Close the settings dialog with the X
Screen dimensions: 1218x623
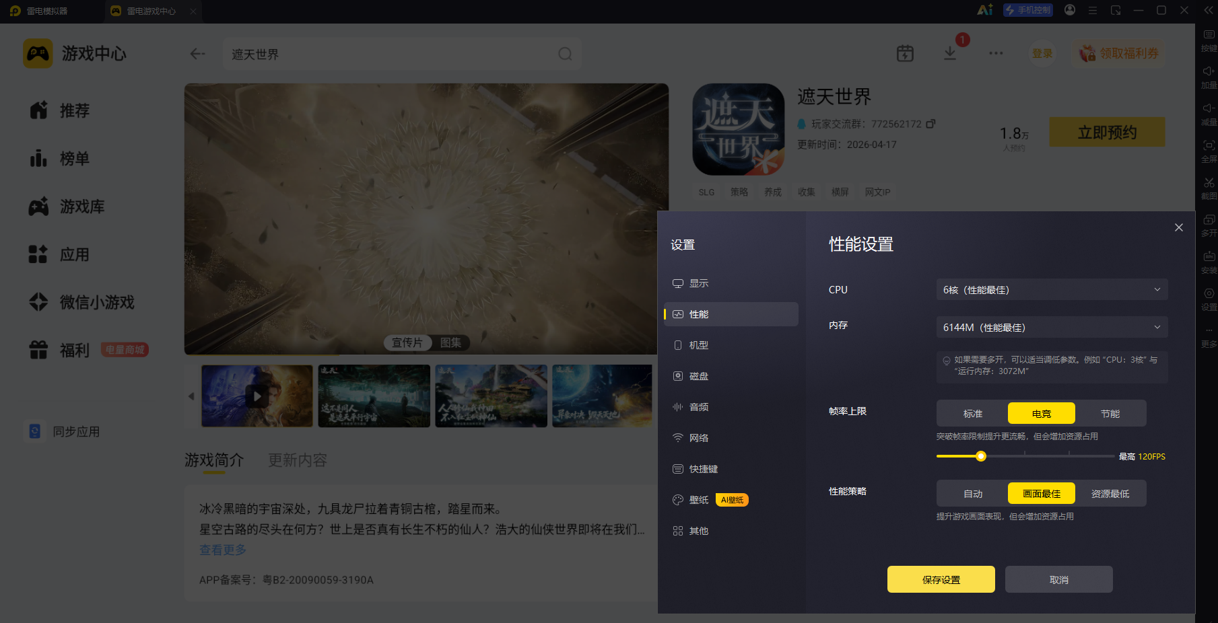[1179, 227]
